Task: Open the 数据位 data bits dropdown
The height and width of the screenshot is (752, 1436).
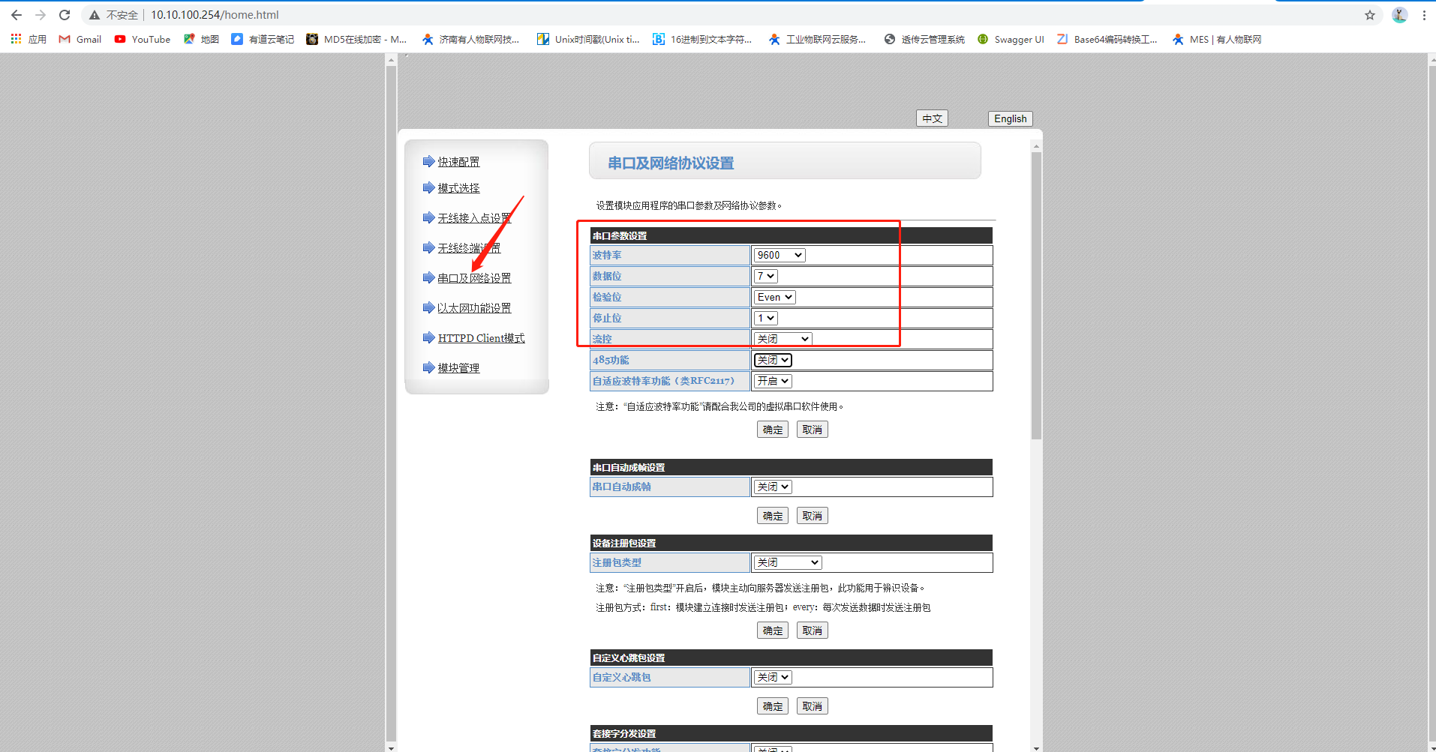Action: click(x=765, y=277)
